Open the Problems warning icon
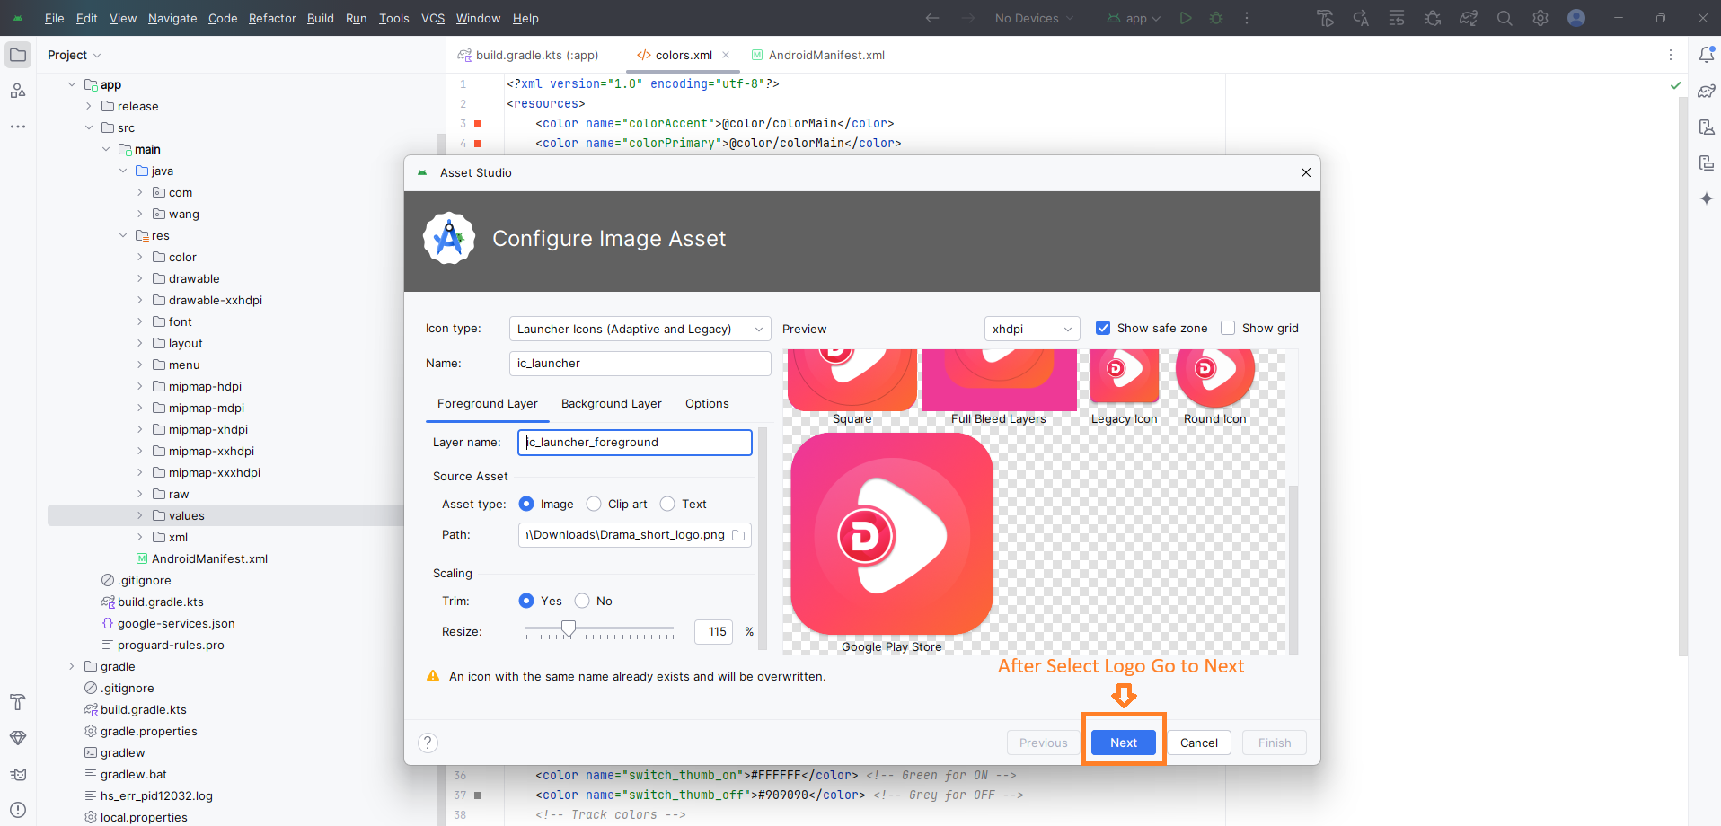Viewport: 1721px width, 826px height. [x=18, y=810]
